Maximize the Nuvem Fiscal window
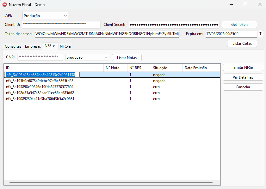266x189 pixels. 245,4
